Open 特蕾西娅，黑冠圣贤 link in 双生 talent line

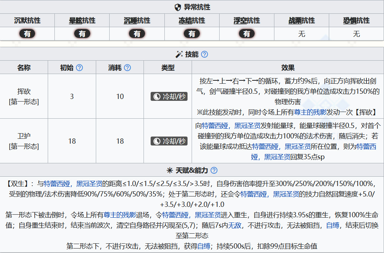tap(73, 183)
